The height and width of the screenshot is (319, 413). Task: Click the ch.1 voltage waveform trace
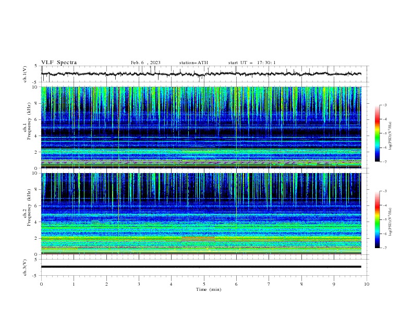click(201, 74)
